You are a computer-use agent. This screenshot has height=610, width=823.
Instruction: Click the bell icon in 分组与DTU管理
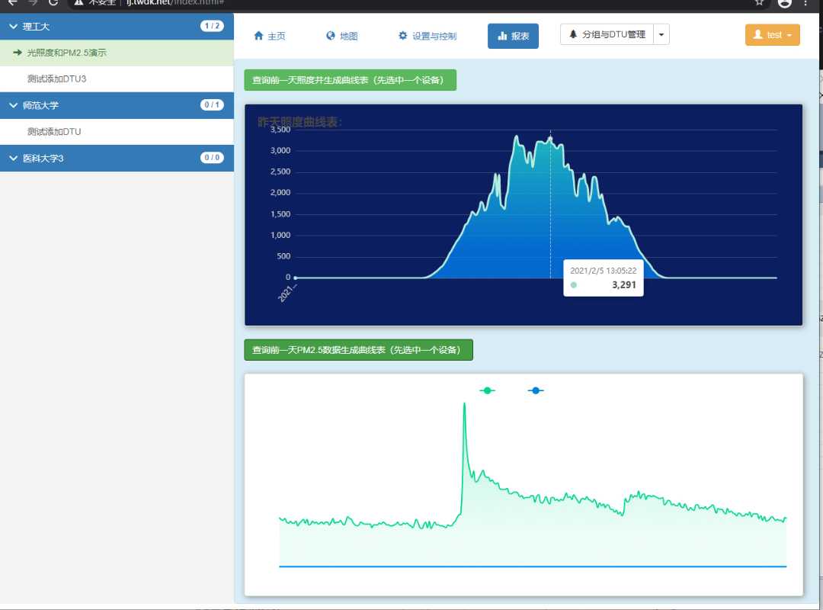(x=573, y=34)
